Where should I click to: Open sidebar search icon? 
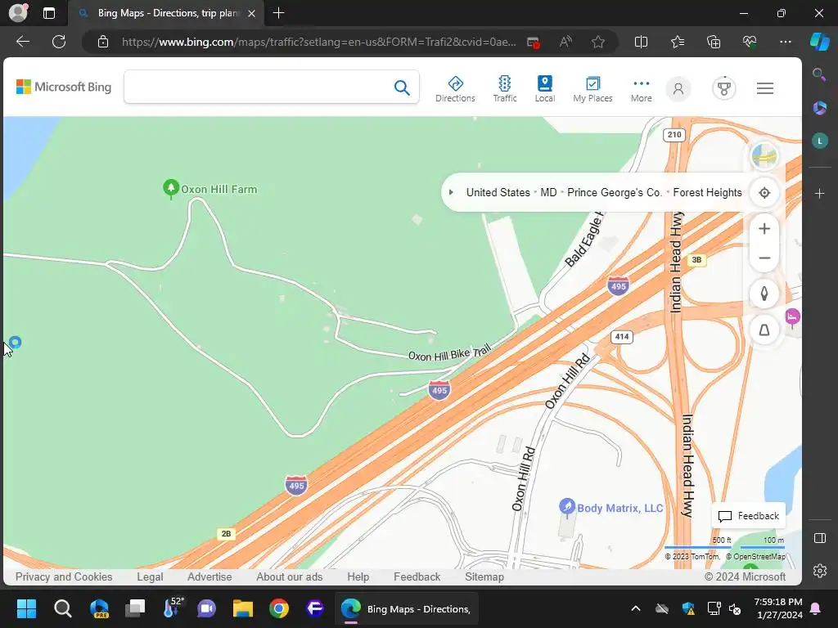819,74
